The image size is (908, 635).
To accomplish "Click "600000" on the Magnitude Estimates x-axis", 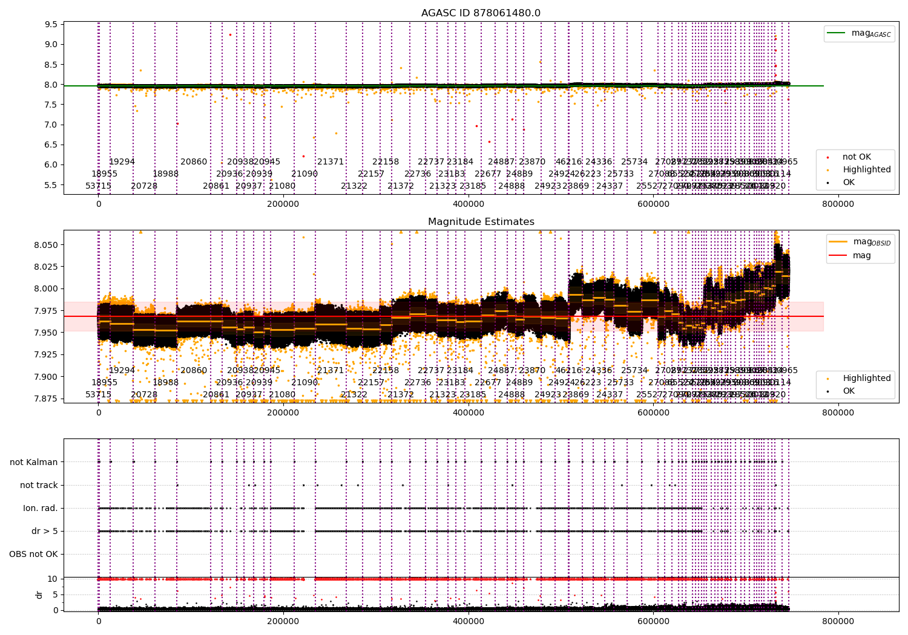I will [x=654, y=412].
